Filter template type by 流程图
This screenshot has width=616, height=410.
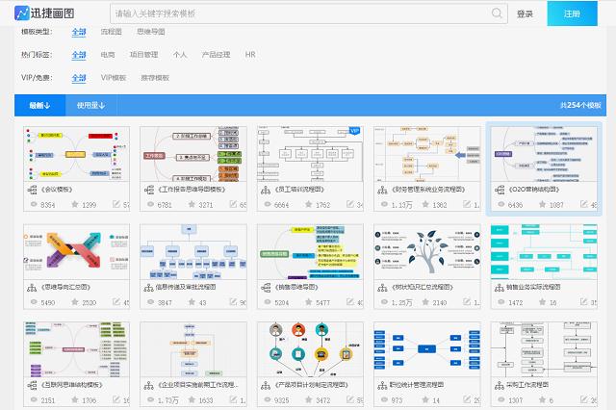[112, 32]
